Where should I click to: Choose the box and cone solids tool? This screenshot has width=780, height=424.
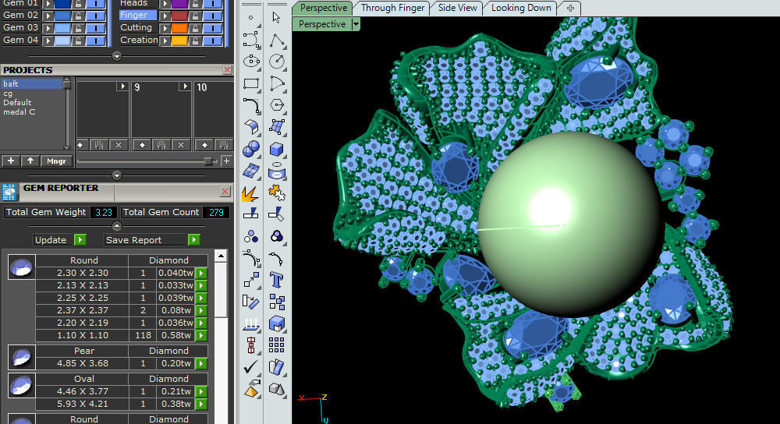point(277,389)
